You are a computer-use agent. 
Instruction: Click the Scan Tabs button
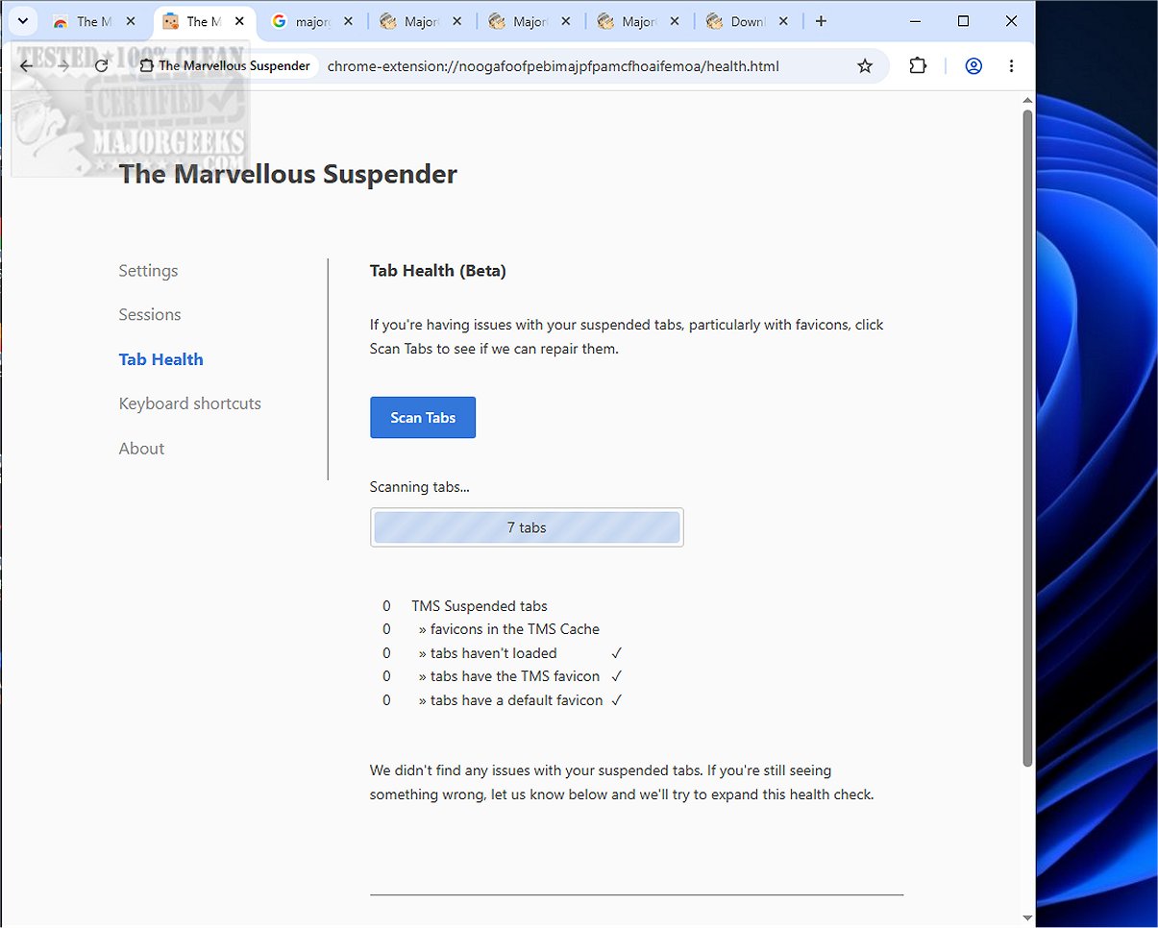[x=423, y=418]
